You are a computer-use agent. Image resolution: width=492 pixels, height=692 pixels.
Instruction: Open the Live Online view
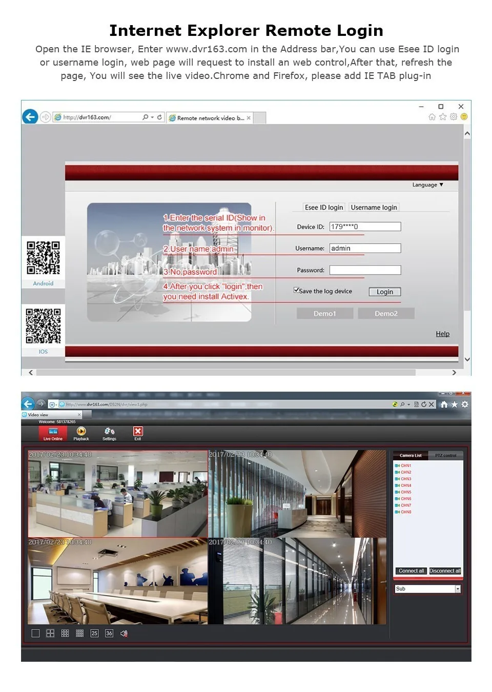coord(53,434)
